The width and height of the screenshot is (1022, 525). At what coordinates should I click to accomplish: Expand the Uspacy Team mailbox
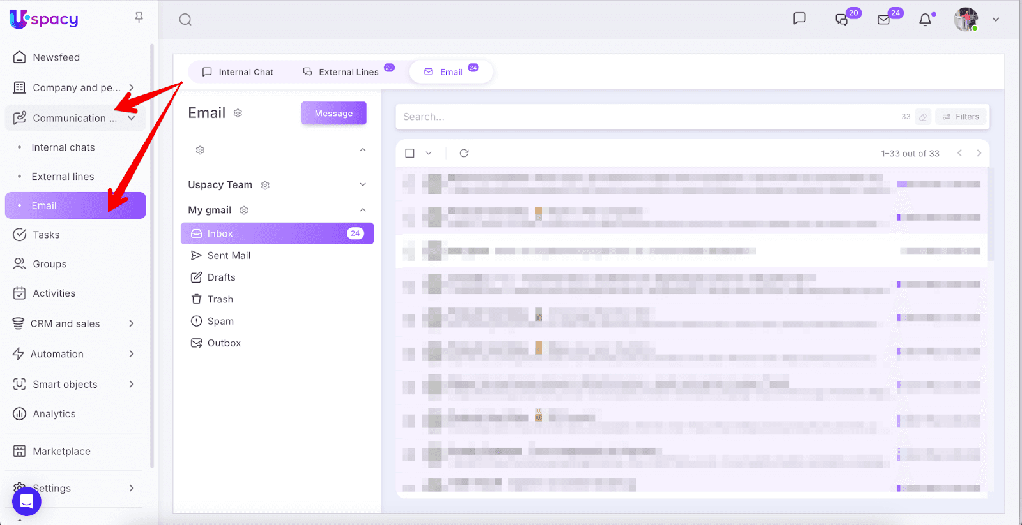click(x=363, y=185)
